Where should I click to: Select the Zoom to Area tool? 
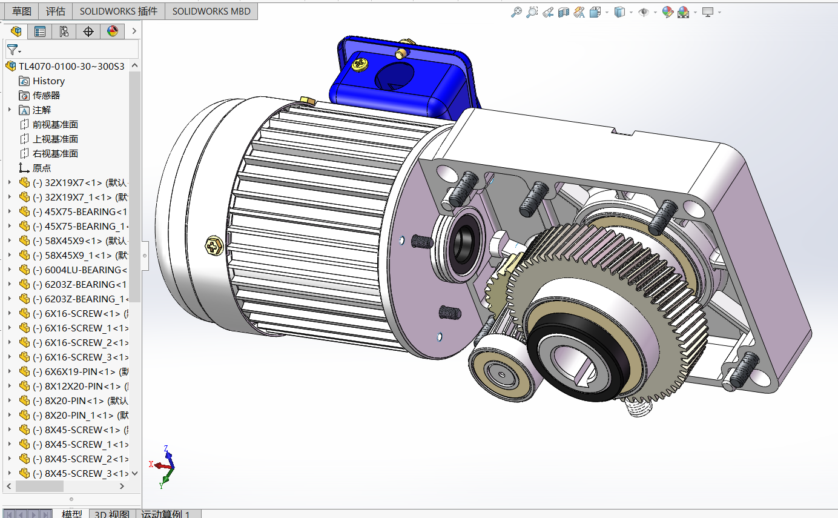[532, 12]
